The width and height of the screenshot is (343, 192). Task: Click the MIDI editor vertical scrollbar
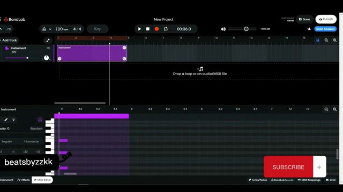[337, 154]
